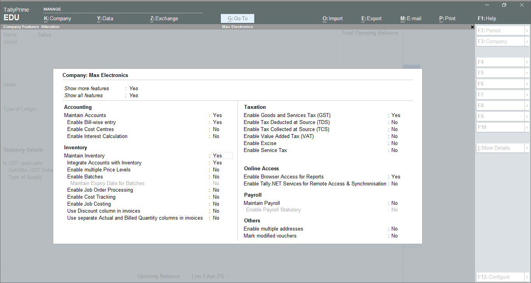Click the MANAGE label in top bar
This screenshot has height=283, width=531.
(52, 9)
